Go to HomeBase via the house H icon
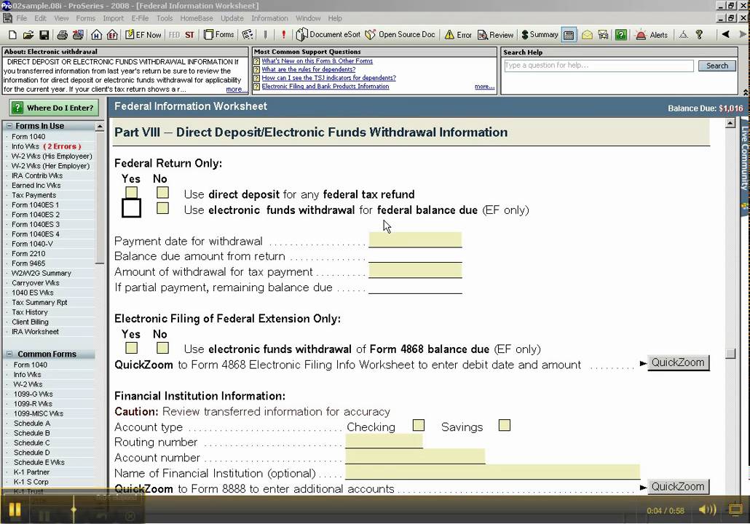Viewport: 750px width, 524px height. pos(97,35)
